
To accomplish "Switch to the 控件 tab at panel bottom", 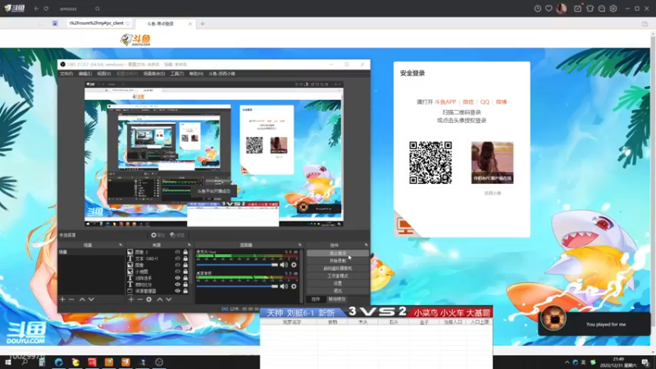I will coord(316,299).
